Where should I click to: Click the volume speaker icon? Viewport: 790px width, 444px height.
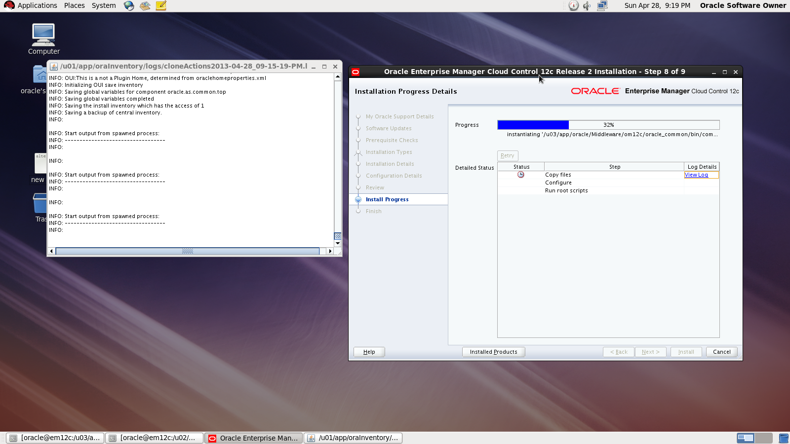click(x=587, y=6)
